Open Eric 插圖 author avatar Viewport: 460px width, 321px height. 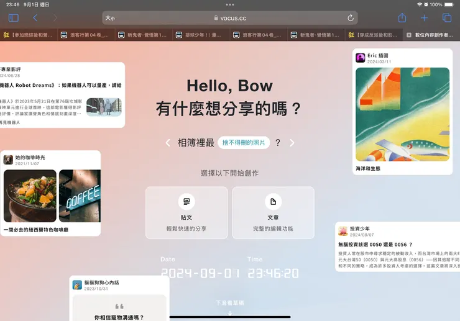point(361,58)
